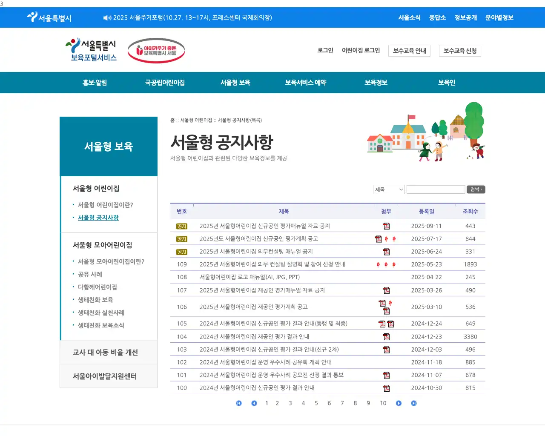Screen dimensions: 545x436
Task: Switch to the 국공립어린이집 section
Action: click(x=164, y=83)
